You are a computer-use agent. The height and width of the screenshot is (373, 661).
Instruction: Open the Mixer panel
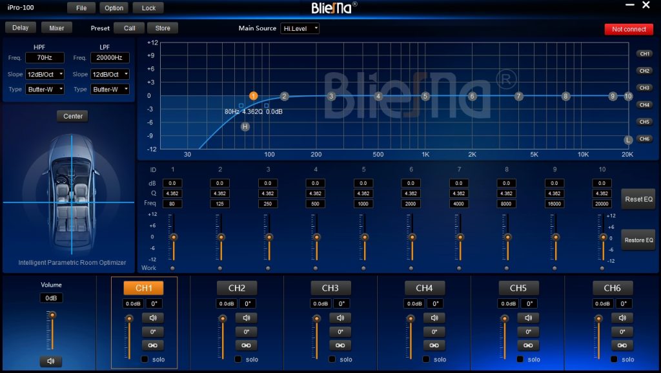click(57, 28)
